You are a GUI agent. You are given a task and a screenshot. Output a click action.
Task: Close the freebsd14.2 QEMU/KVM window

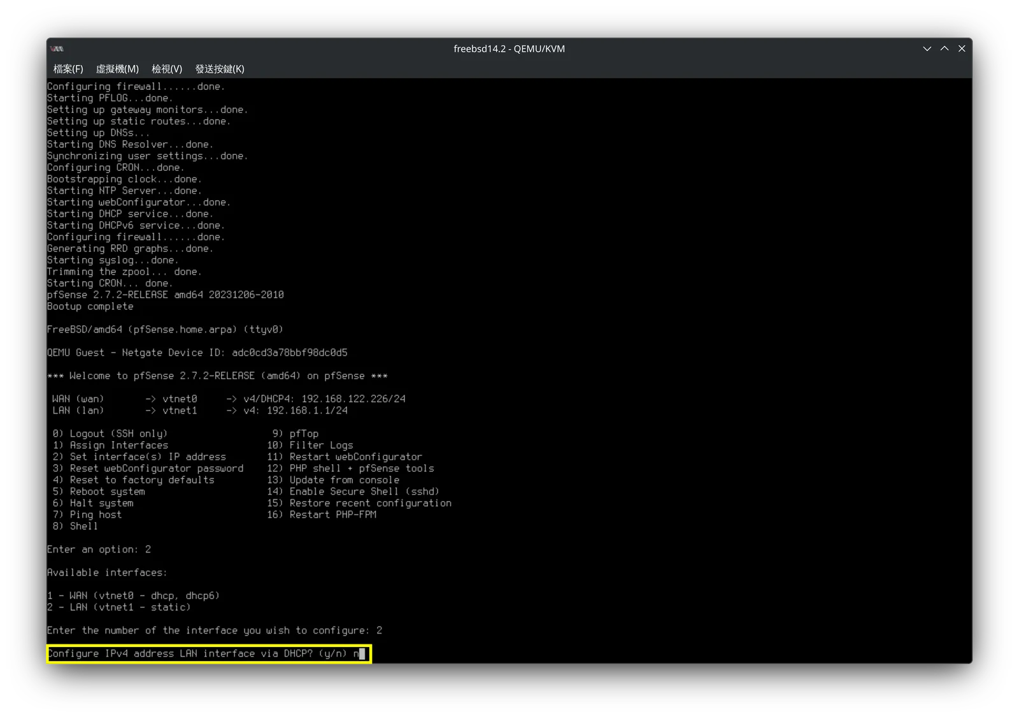coord(962,48)
